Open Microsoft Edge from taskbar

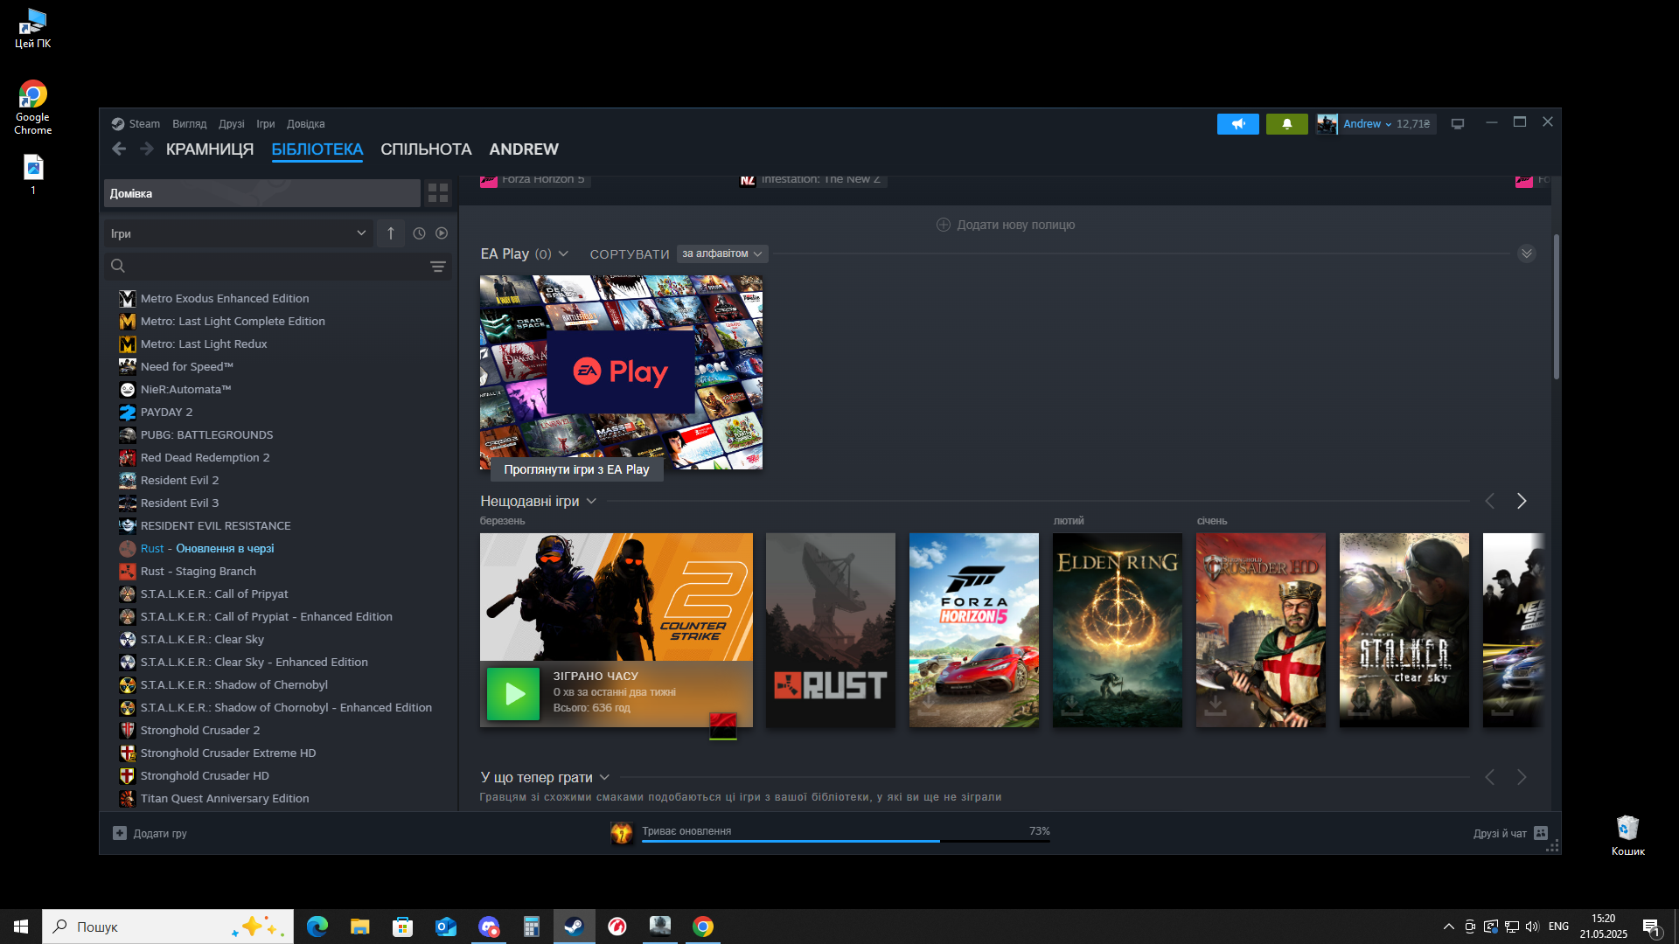click(317, 927)
